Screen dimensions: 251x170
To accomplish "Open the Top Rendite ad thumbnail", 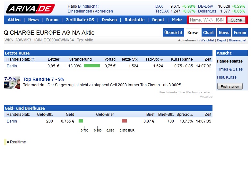I will (12, 83).
